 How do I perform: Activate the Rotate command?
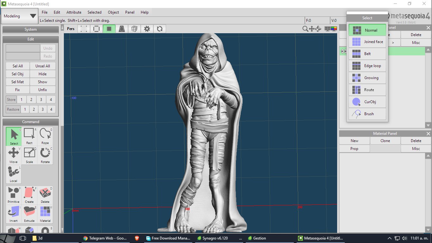point(45,155)
